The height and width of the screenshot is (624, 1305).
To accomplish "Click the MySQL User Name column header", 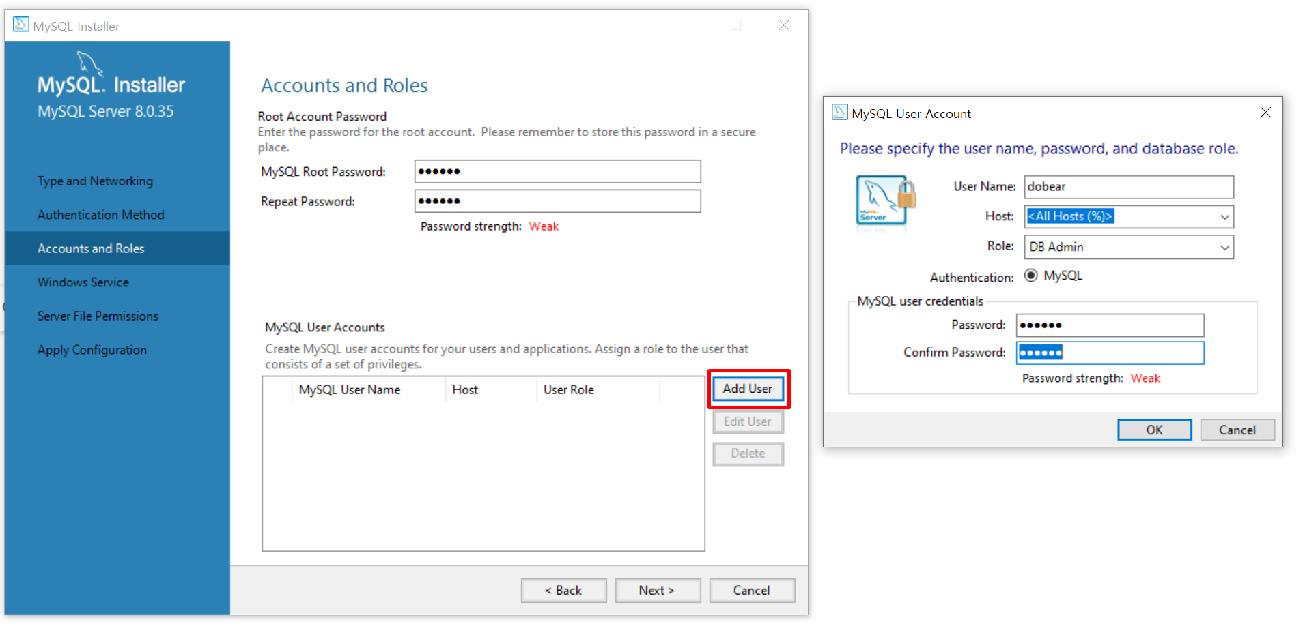I will pyautogui.click(x=350, y=390).
